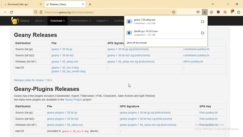Download geany-1.38_osx_arm64.dmg file
This screenshot has width=243, height=137.
pyautogui.click(x=68, y=72)
